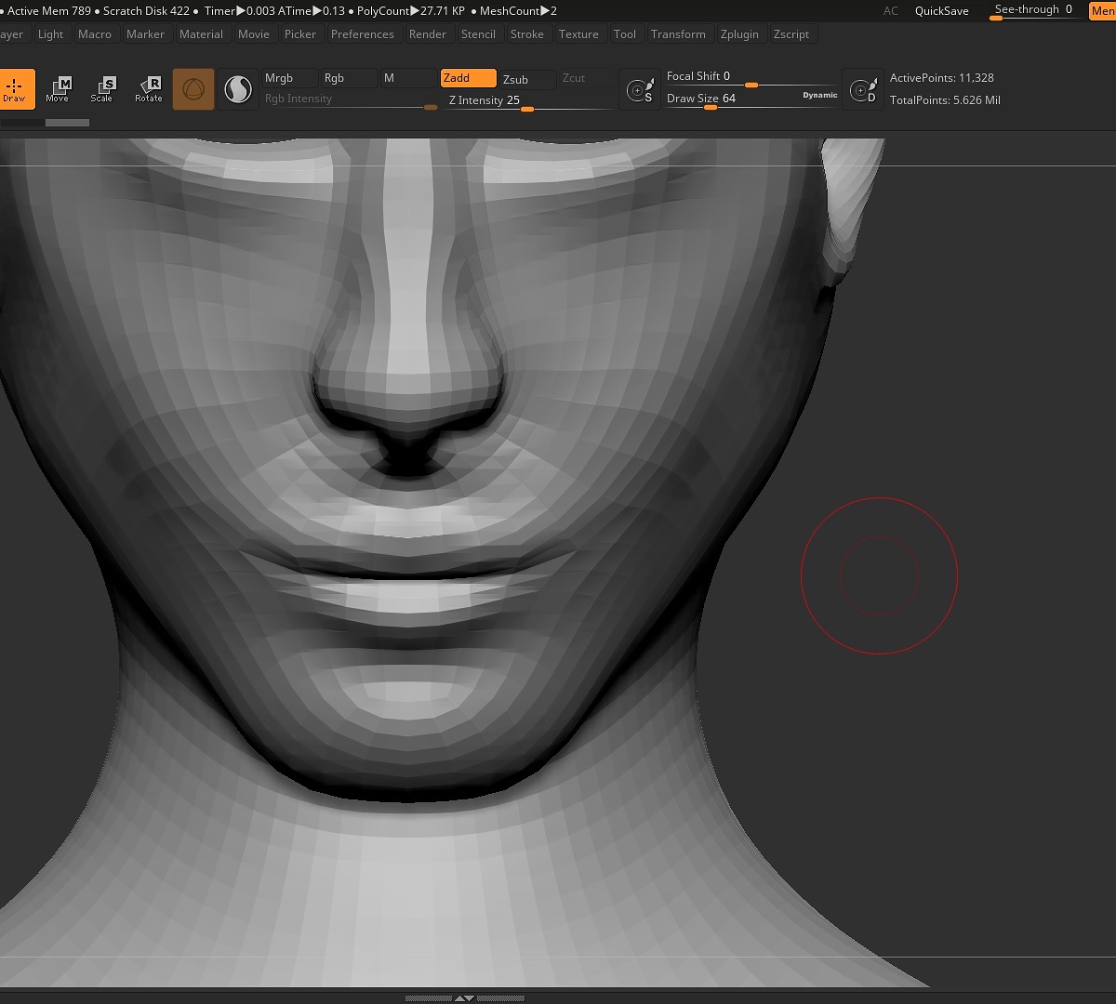Toggle M material mode
Image resolution: width=1116 pixels, height=1004 pixels.
pyautogui.click(x=407, y=78)
